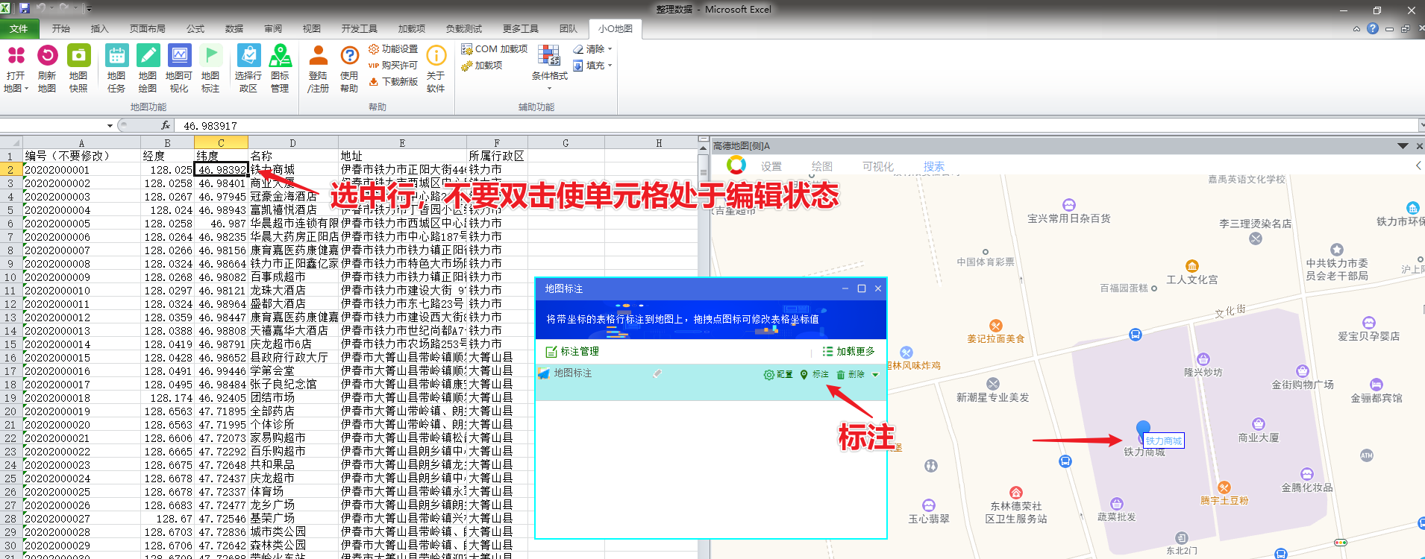Open 加载项 add-ins with gear icon
This screenshot has width=1425, height=559.
click(x=482, y=66)
